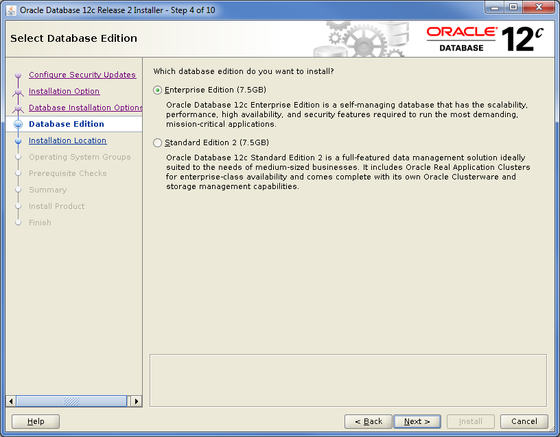The height and width of the screenshot is (437, 560).
Task: Open Database Installation Options step
Action: [x=85, y=108]
